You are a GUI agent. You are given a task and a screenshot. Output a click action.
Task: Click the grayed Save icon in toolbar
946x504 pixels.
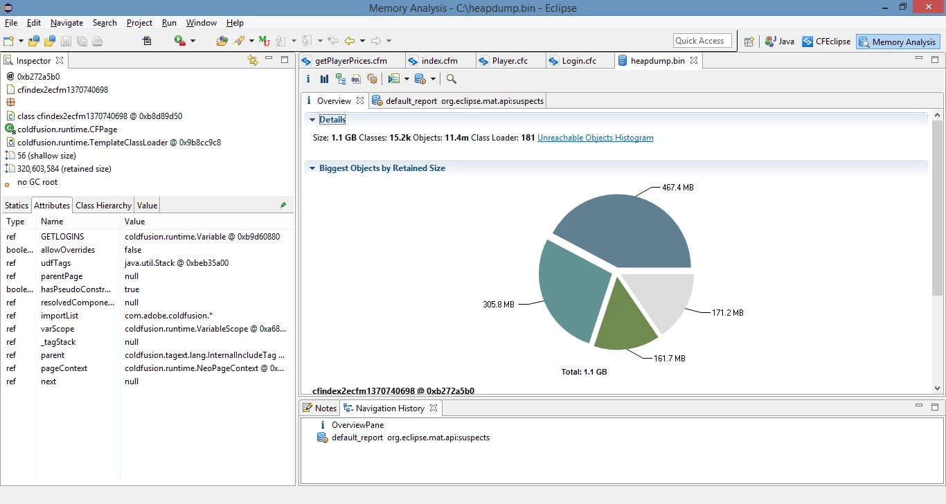coord(66,41)
